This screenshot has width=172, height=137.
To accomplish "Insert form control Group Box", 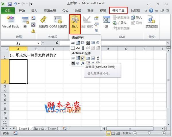I will click(x=73, y=48).
